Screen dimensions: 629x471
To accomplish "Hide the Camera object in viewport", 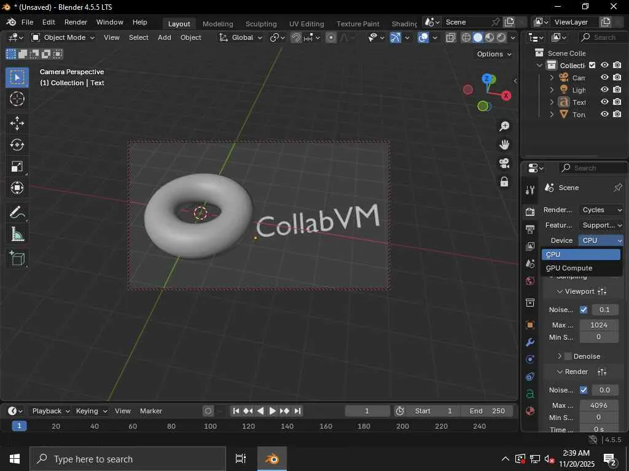I will [x=604, y=77].
